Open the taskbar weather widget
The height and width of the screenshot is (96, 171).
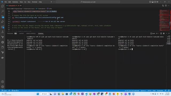[x=6, y=94]
